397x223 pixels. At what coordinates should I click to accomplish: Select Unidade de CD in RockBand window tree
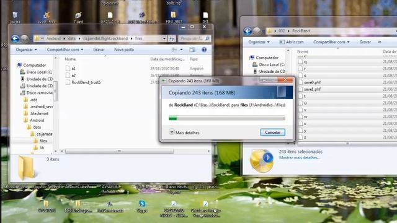click(x=272, y=72)
